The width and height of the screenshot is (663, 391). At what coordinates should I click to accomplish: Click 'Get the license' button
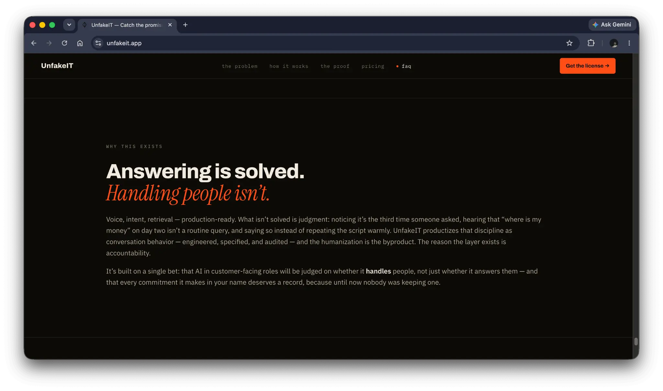587,66
